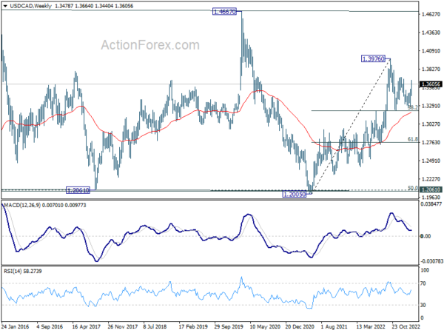Click the 26 Nov 2017 date on the time axis
The width and height of the screenshot is (444, 333).
click(123, 326)
